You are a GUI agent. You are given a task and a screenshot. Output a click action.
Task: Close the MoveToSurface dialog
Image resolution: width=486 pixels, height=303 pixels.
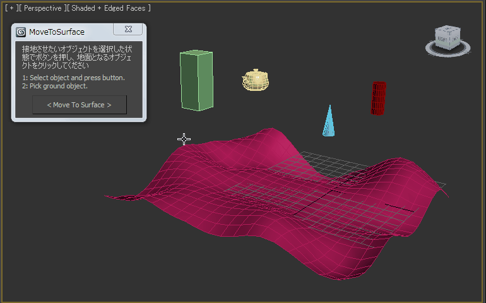[128, 29]
